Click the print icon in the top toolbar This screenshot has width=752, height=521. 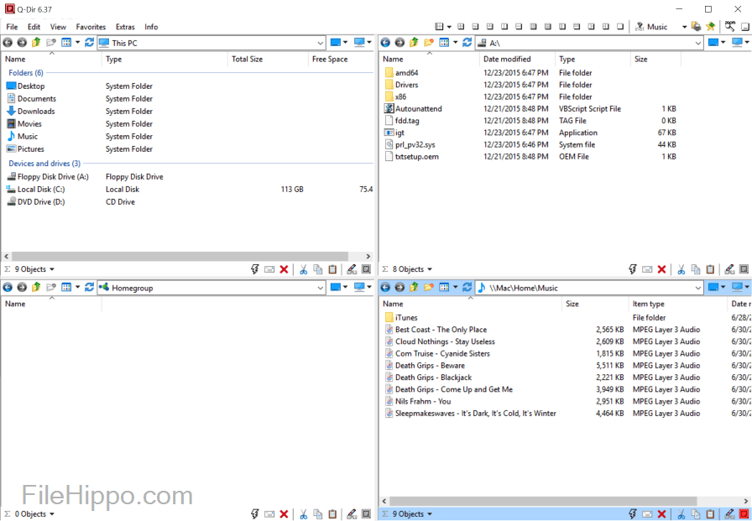(x=697, y=27)
